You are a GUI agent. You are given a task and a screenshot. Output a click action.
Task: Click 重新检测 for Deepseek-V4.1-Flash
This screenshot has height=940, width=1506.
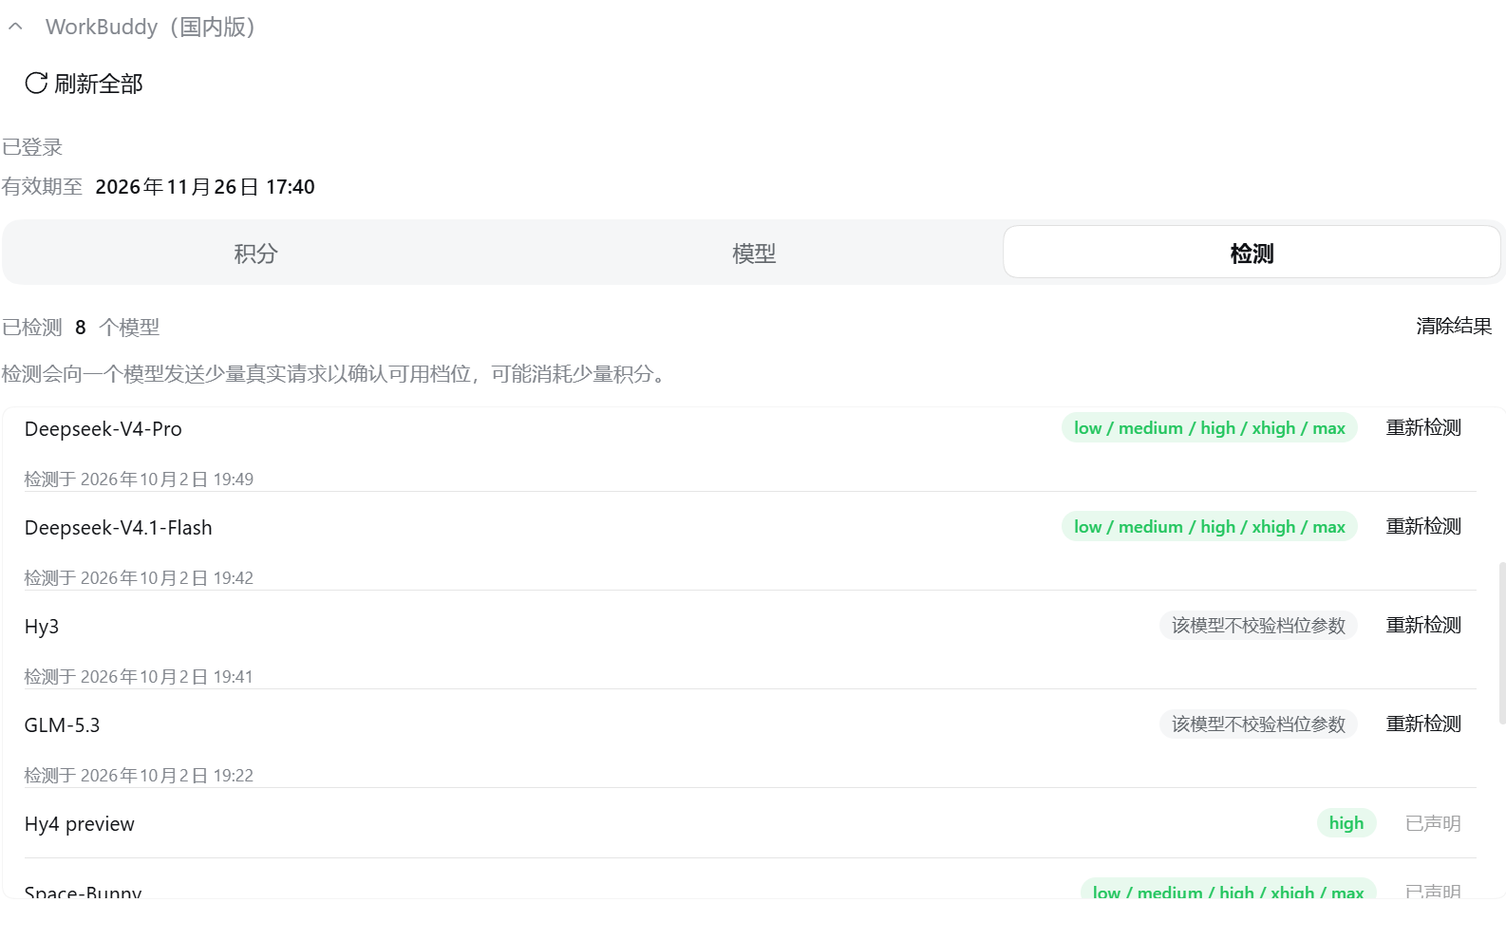(1423, 527)
